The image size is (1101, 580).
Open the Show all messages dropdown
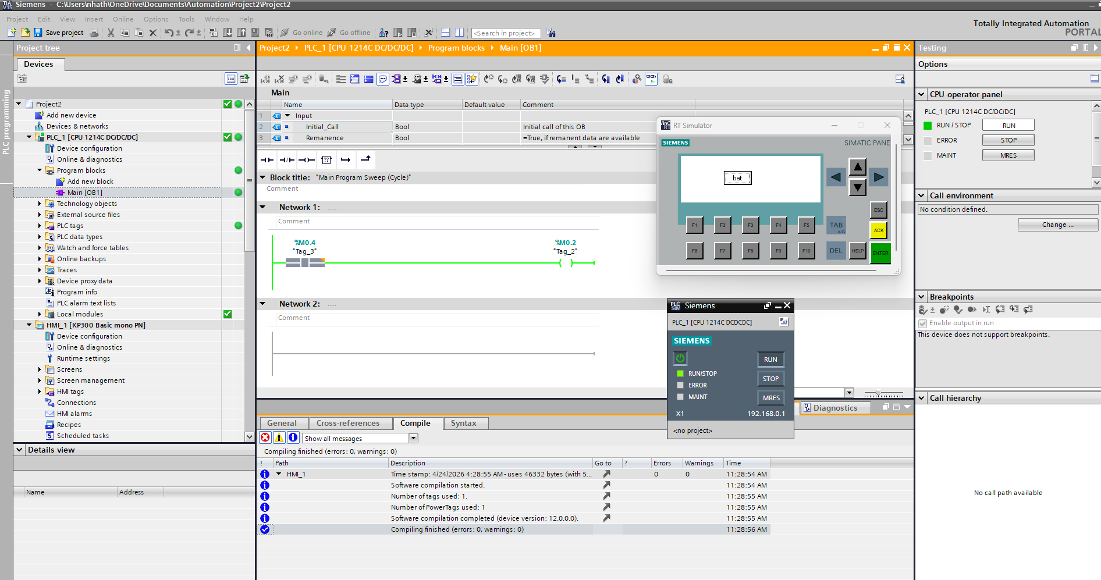pyautogui.click(x=413, y=438)
